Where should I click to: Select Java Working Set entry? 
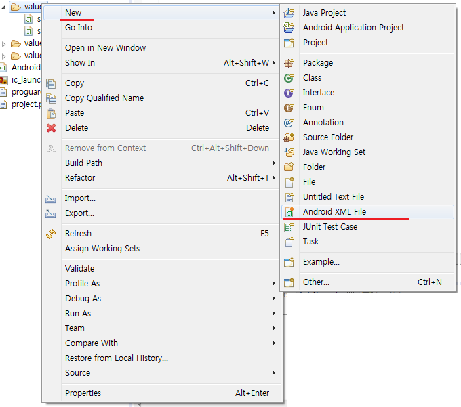(368, 152)
